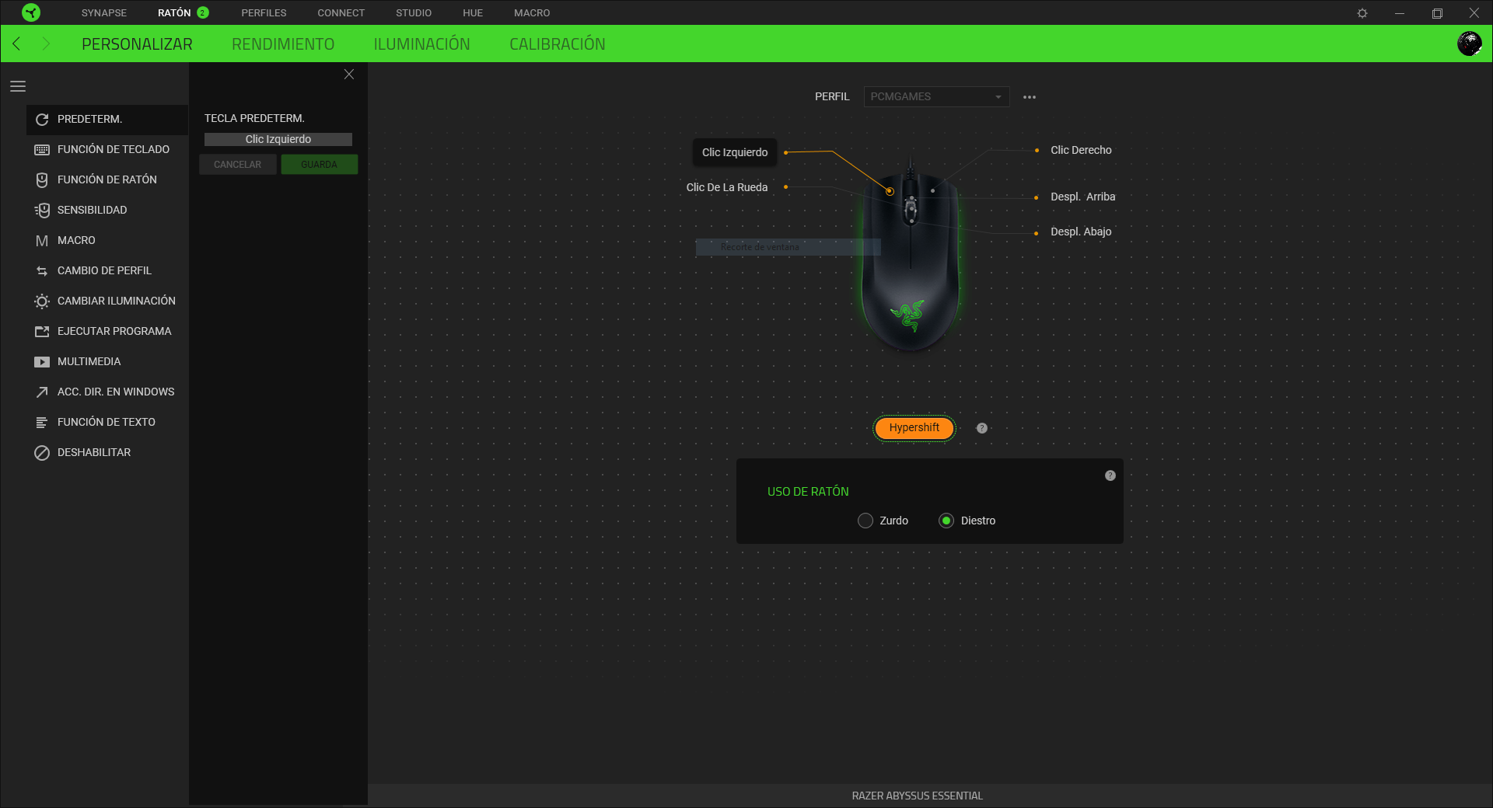Select the Cambio de Perfil icon
This screenshot has height=808, width=1493.
pyautogui.click(x=42, y=271)
